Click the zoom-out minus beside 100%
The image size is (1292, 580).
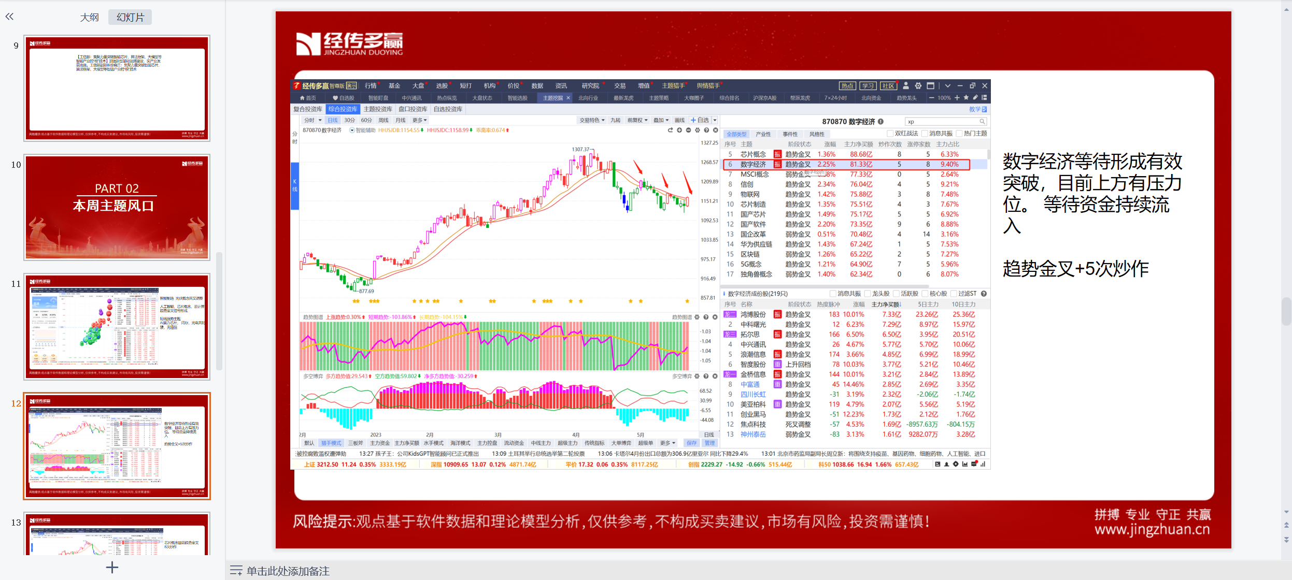(931, 97)
